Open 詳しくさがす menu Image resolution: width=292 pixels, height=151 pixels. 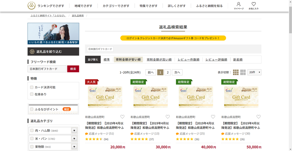click(177, 6)
